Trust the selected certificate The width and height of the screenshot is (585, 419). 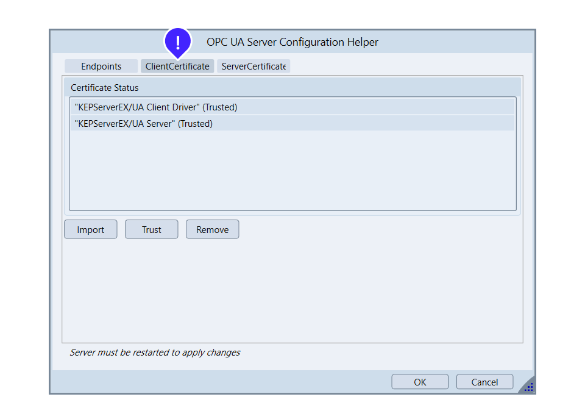tap(152, 229)
